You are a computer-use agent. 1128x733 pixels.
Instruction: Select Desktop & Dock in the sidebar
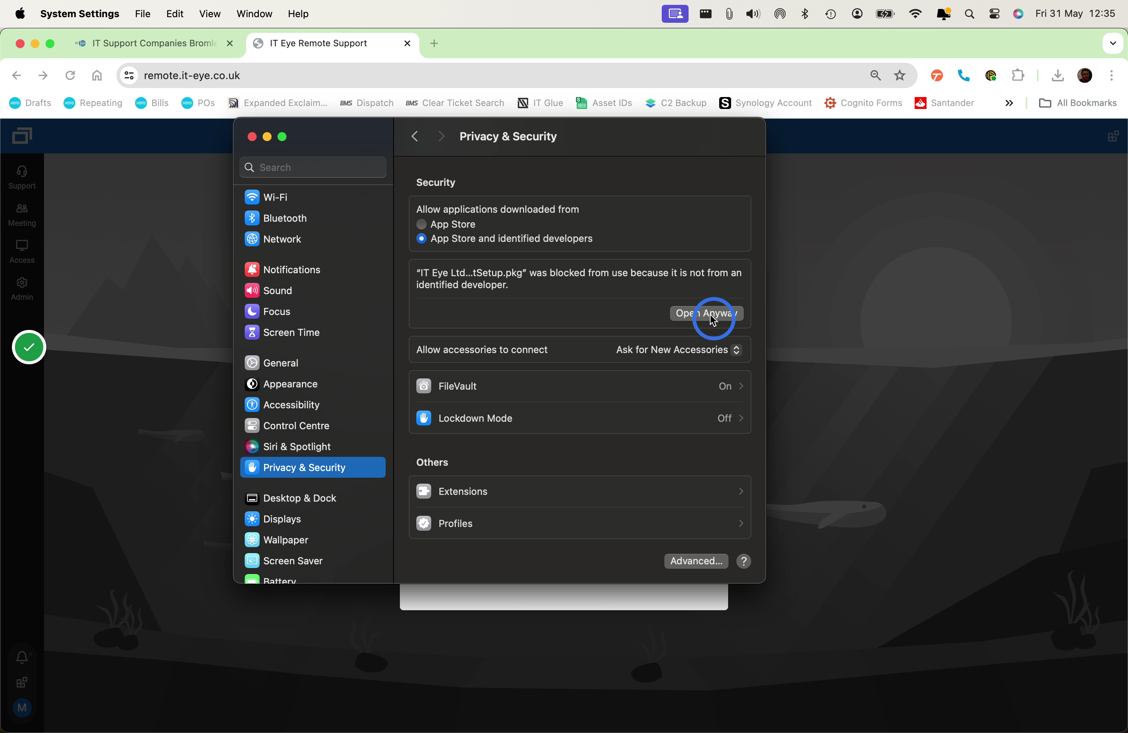click(x=312, y=498)
